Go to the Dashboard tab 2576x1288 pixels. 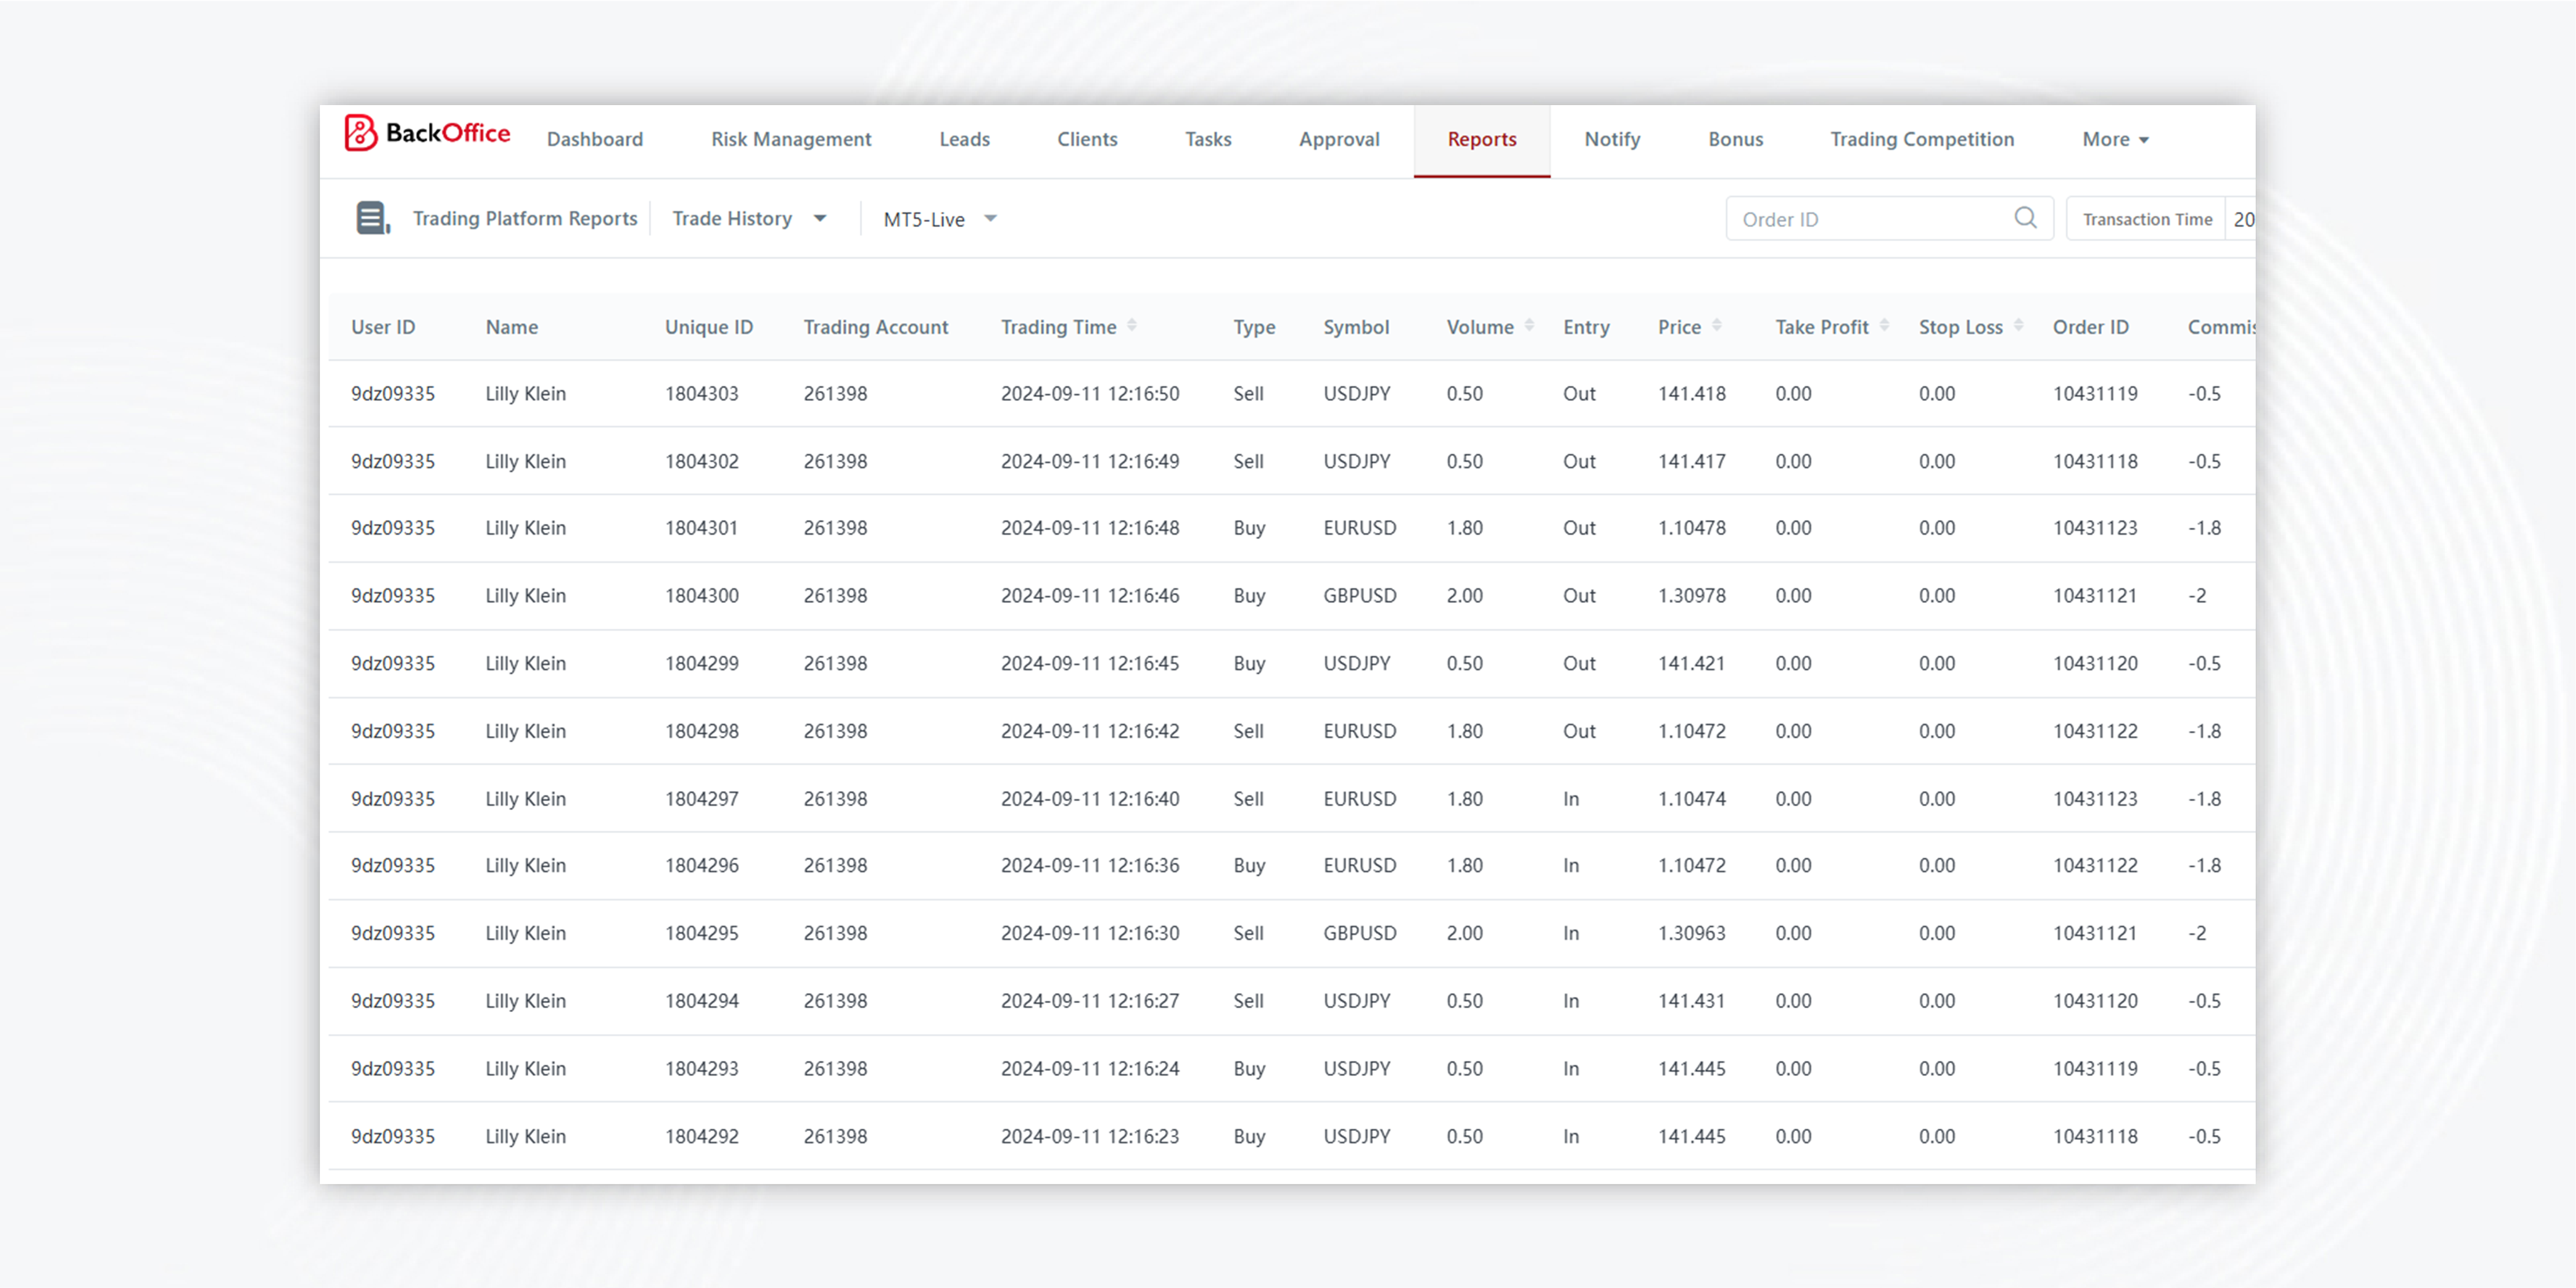pyautogui.click(x=595, y=140)
